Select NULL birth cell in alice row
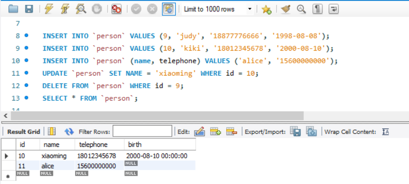Viewport: 409px width, 184px height. coord(160,166)
